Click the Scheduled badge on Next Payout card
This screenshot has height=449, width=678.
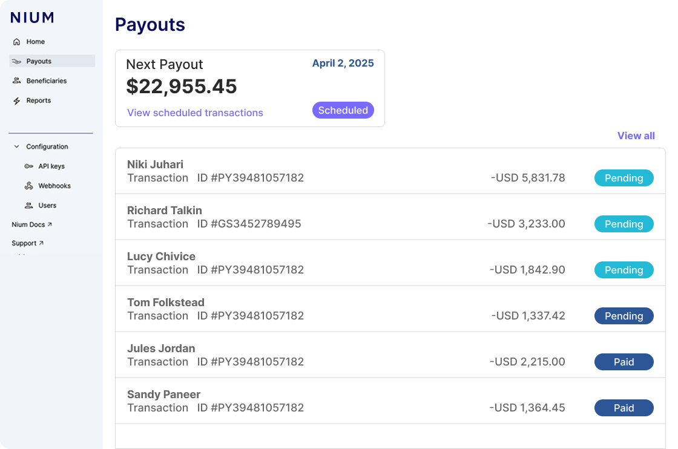pyautogui.click(x=343, y=110)
